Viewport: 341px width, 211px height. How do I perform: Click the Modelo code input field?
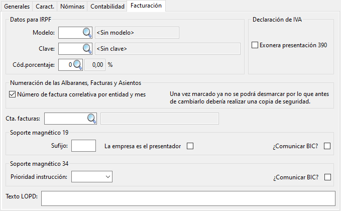click(70, 33)
